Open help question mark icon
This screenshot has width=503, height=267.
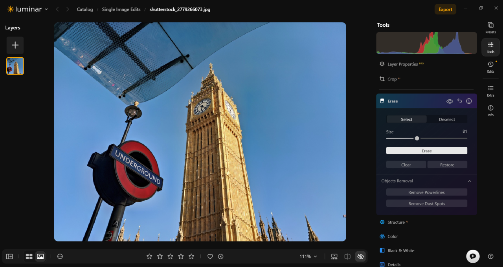click(490, 256)
